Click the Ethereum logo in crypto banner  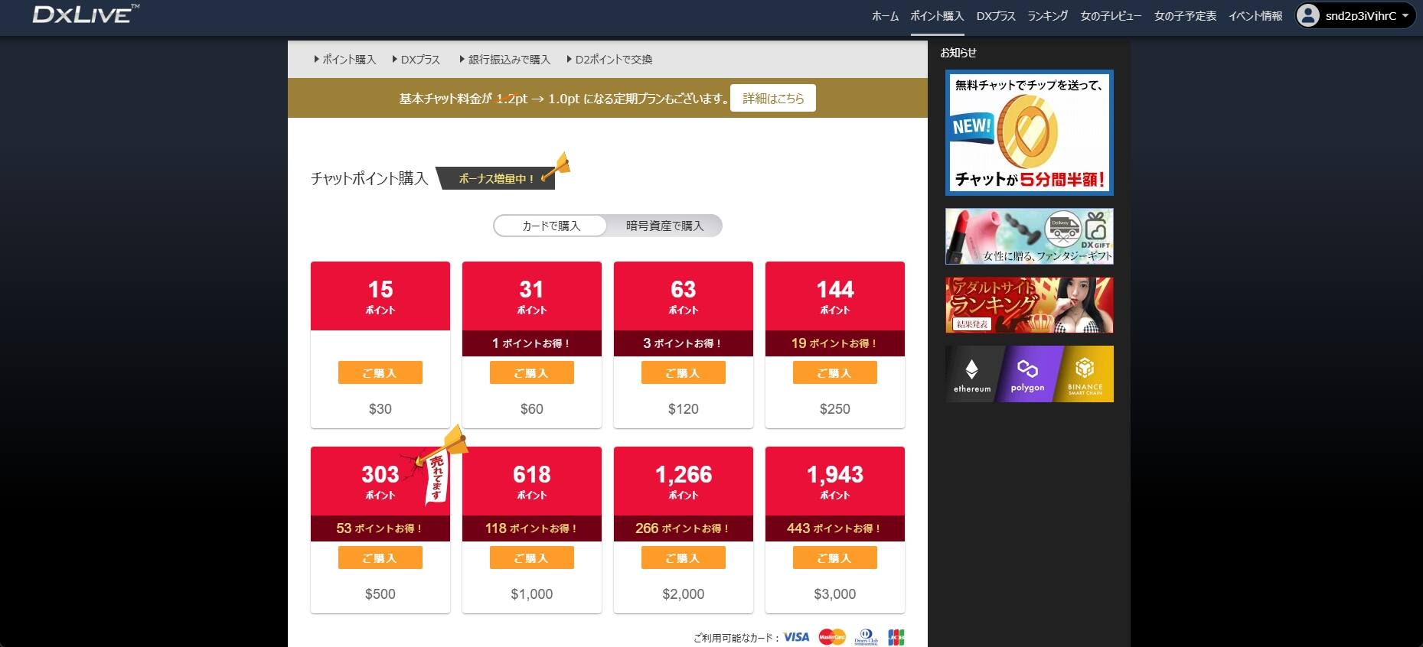tap(971, 374)
